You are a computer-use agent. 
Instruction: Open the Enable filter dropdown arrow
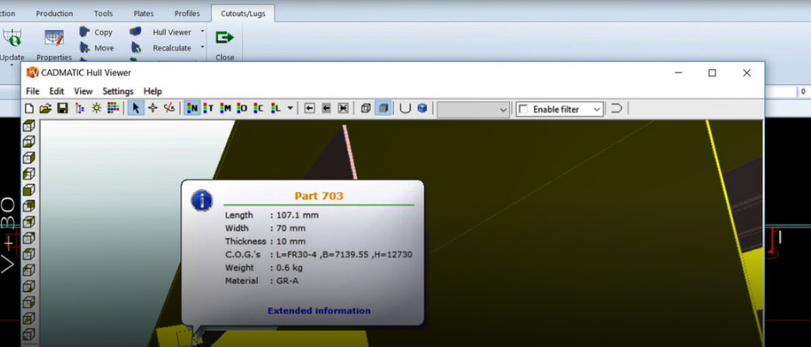tap(598, 109)
